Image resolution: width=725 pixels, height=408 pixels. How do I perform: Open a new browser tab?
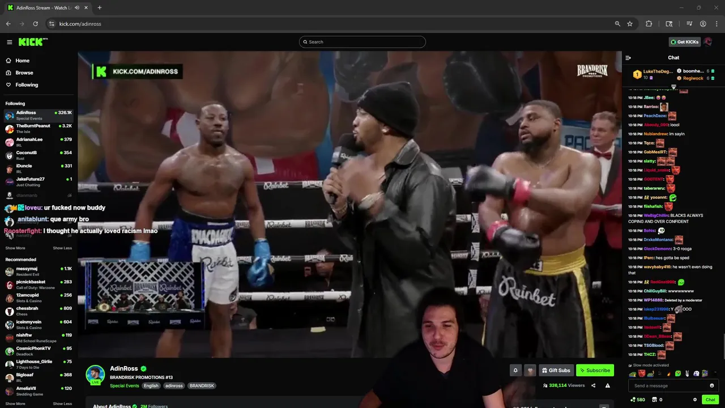tap(99, 8)
